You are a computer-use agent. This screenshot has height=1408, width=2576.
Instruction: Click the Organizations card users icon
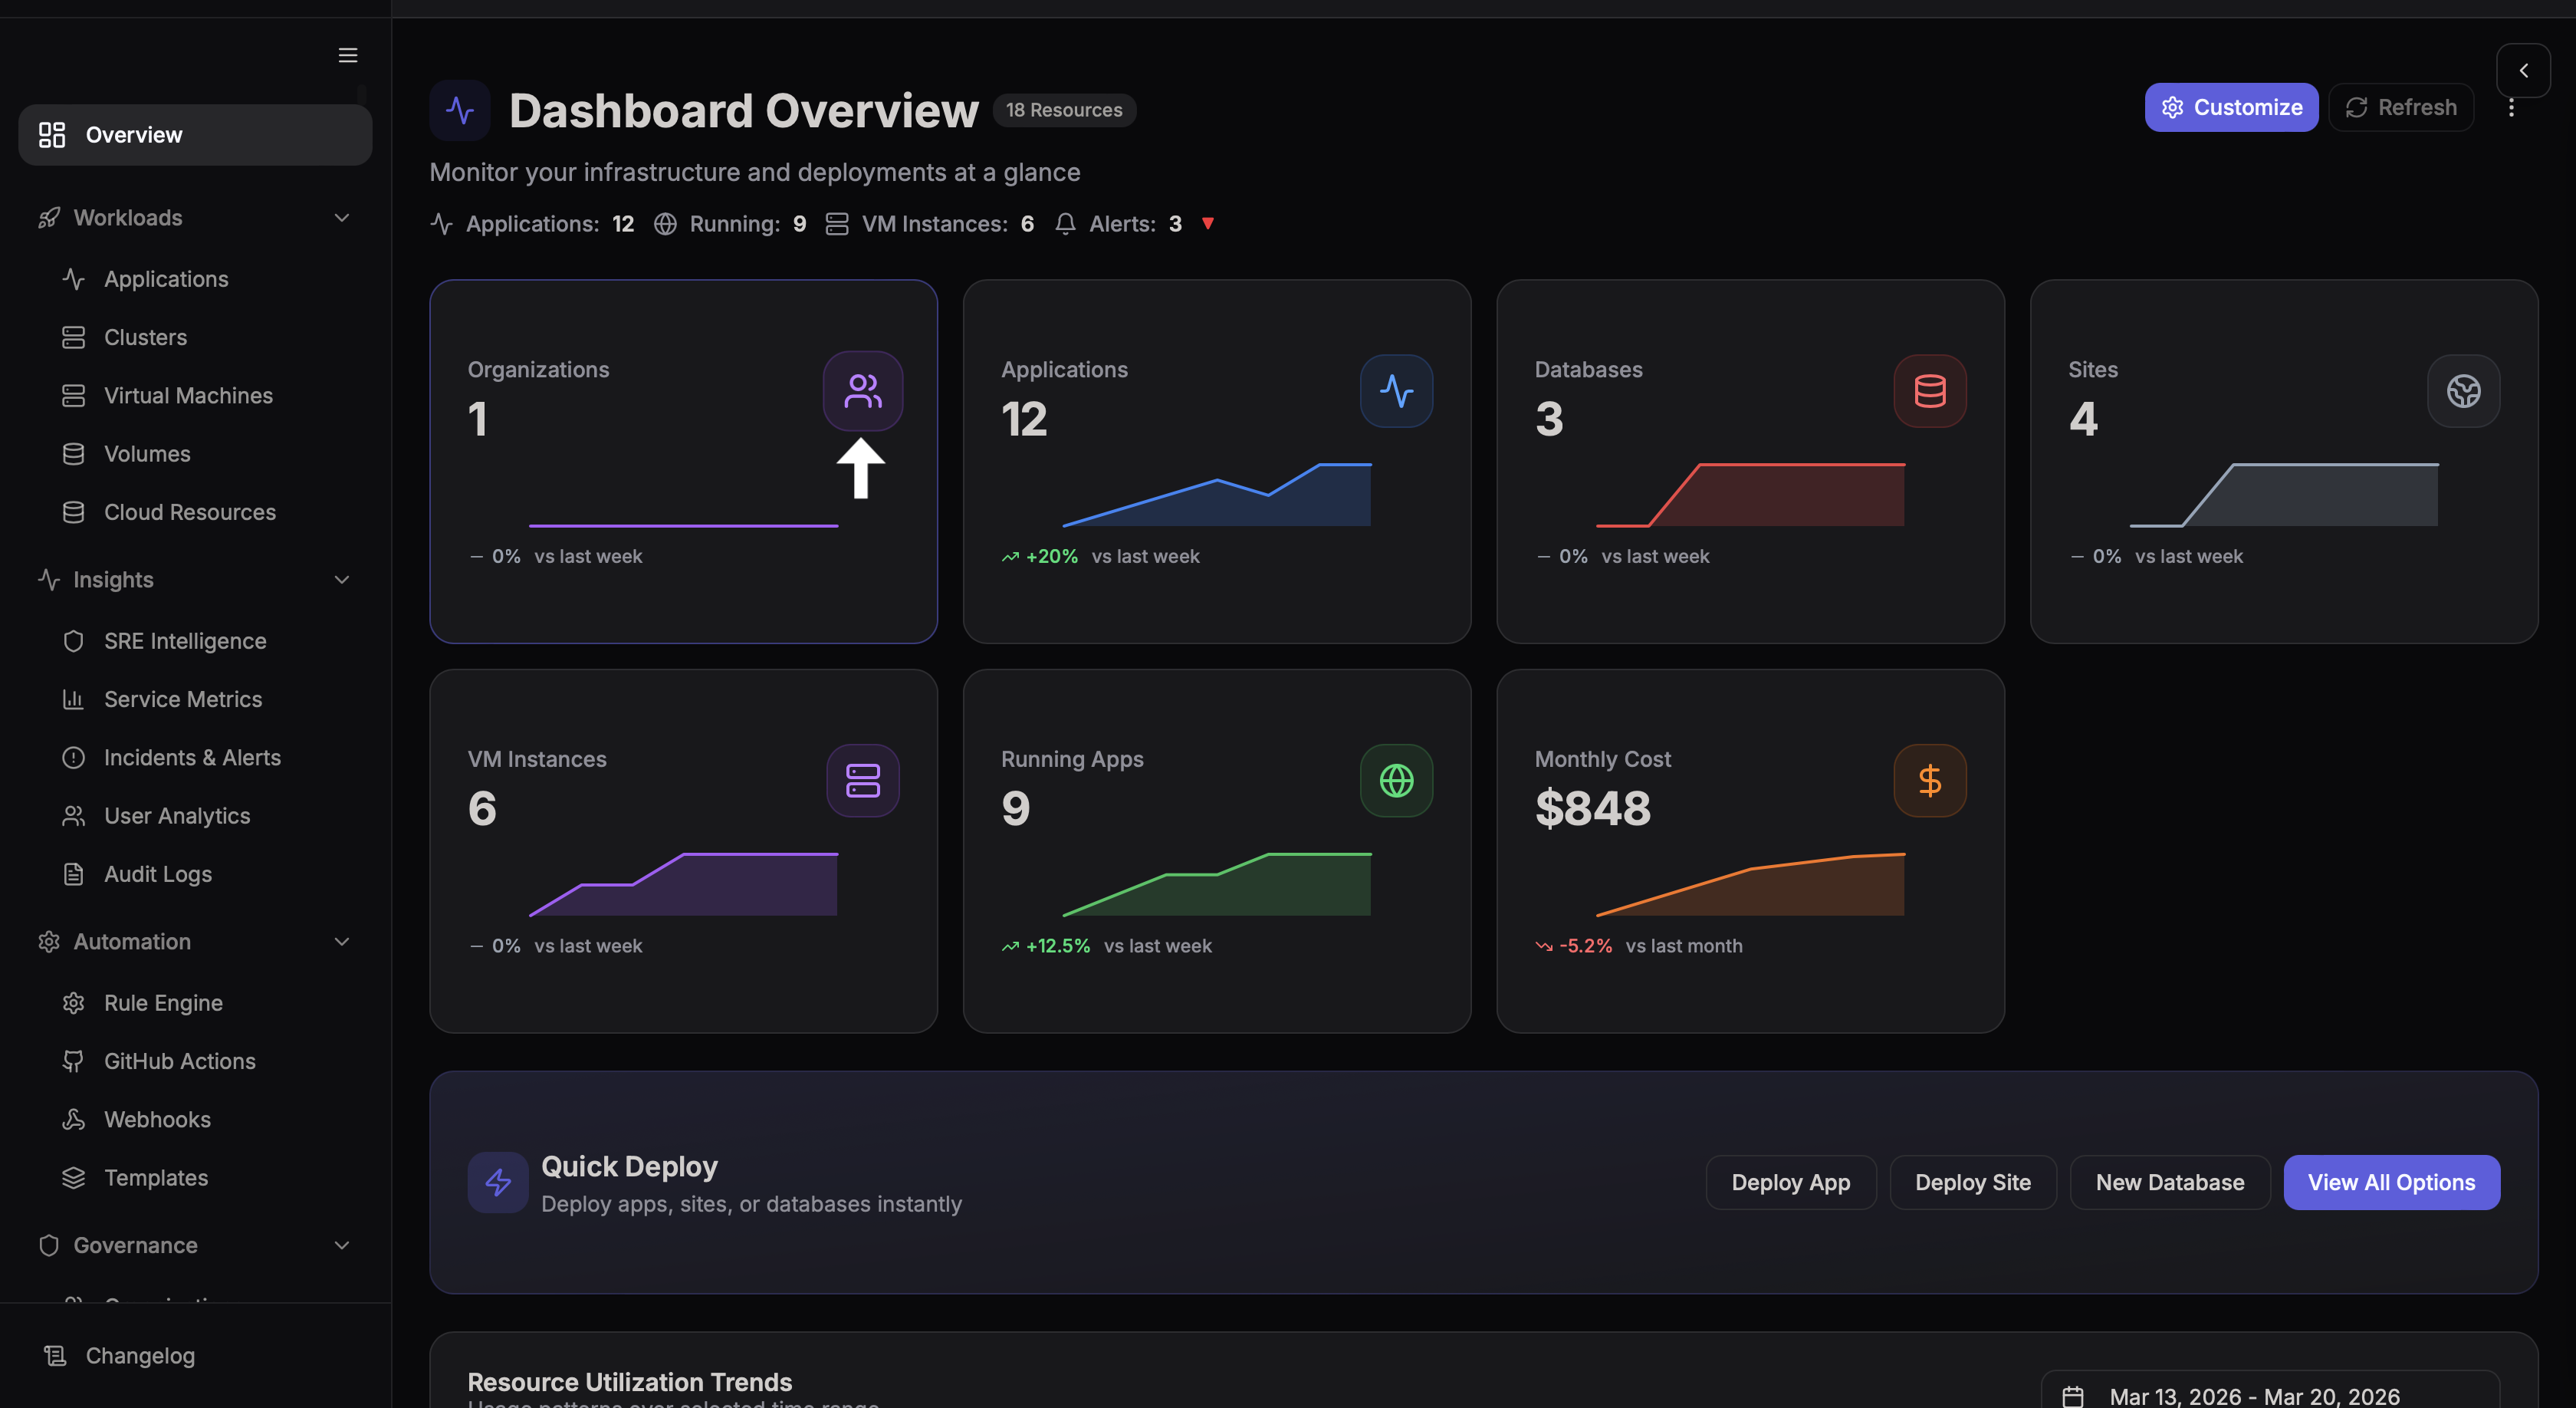pyautogui.click(x=862, y=391)
